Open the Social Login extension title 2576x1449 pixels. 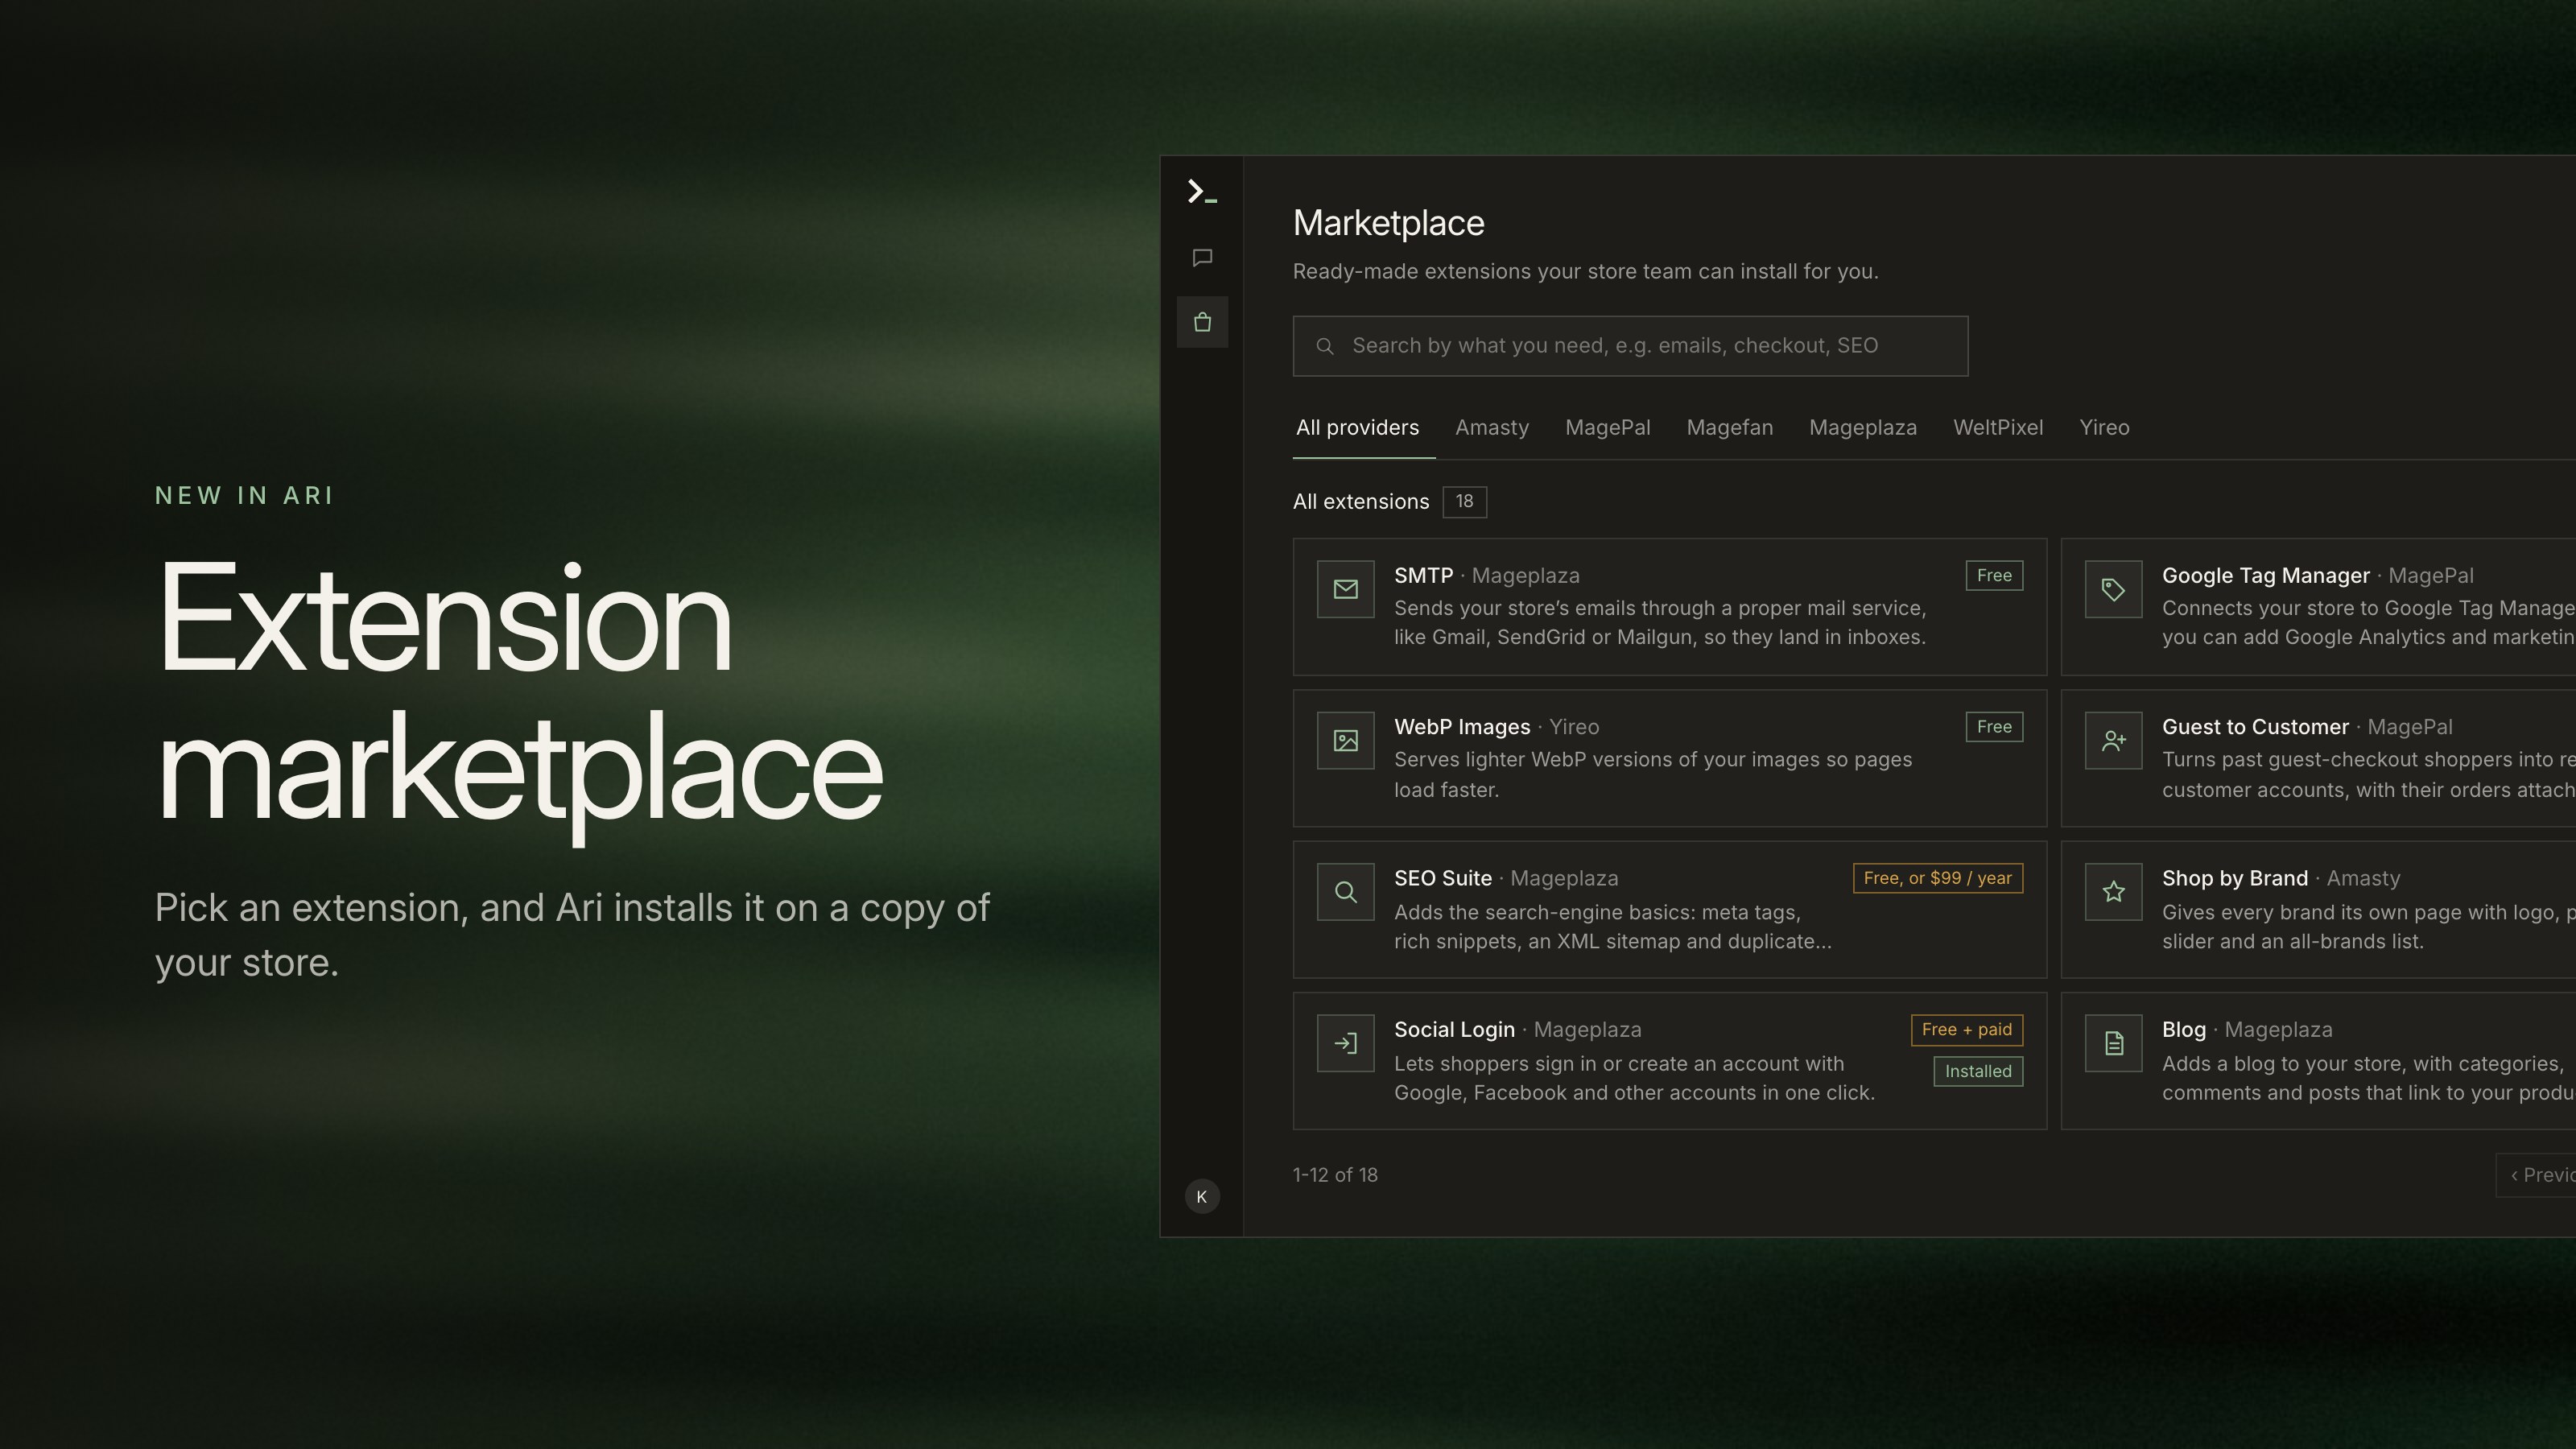tap(1454, 1030)
